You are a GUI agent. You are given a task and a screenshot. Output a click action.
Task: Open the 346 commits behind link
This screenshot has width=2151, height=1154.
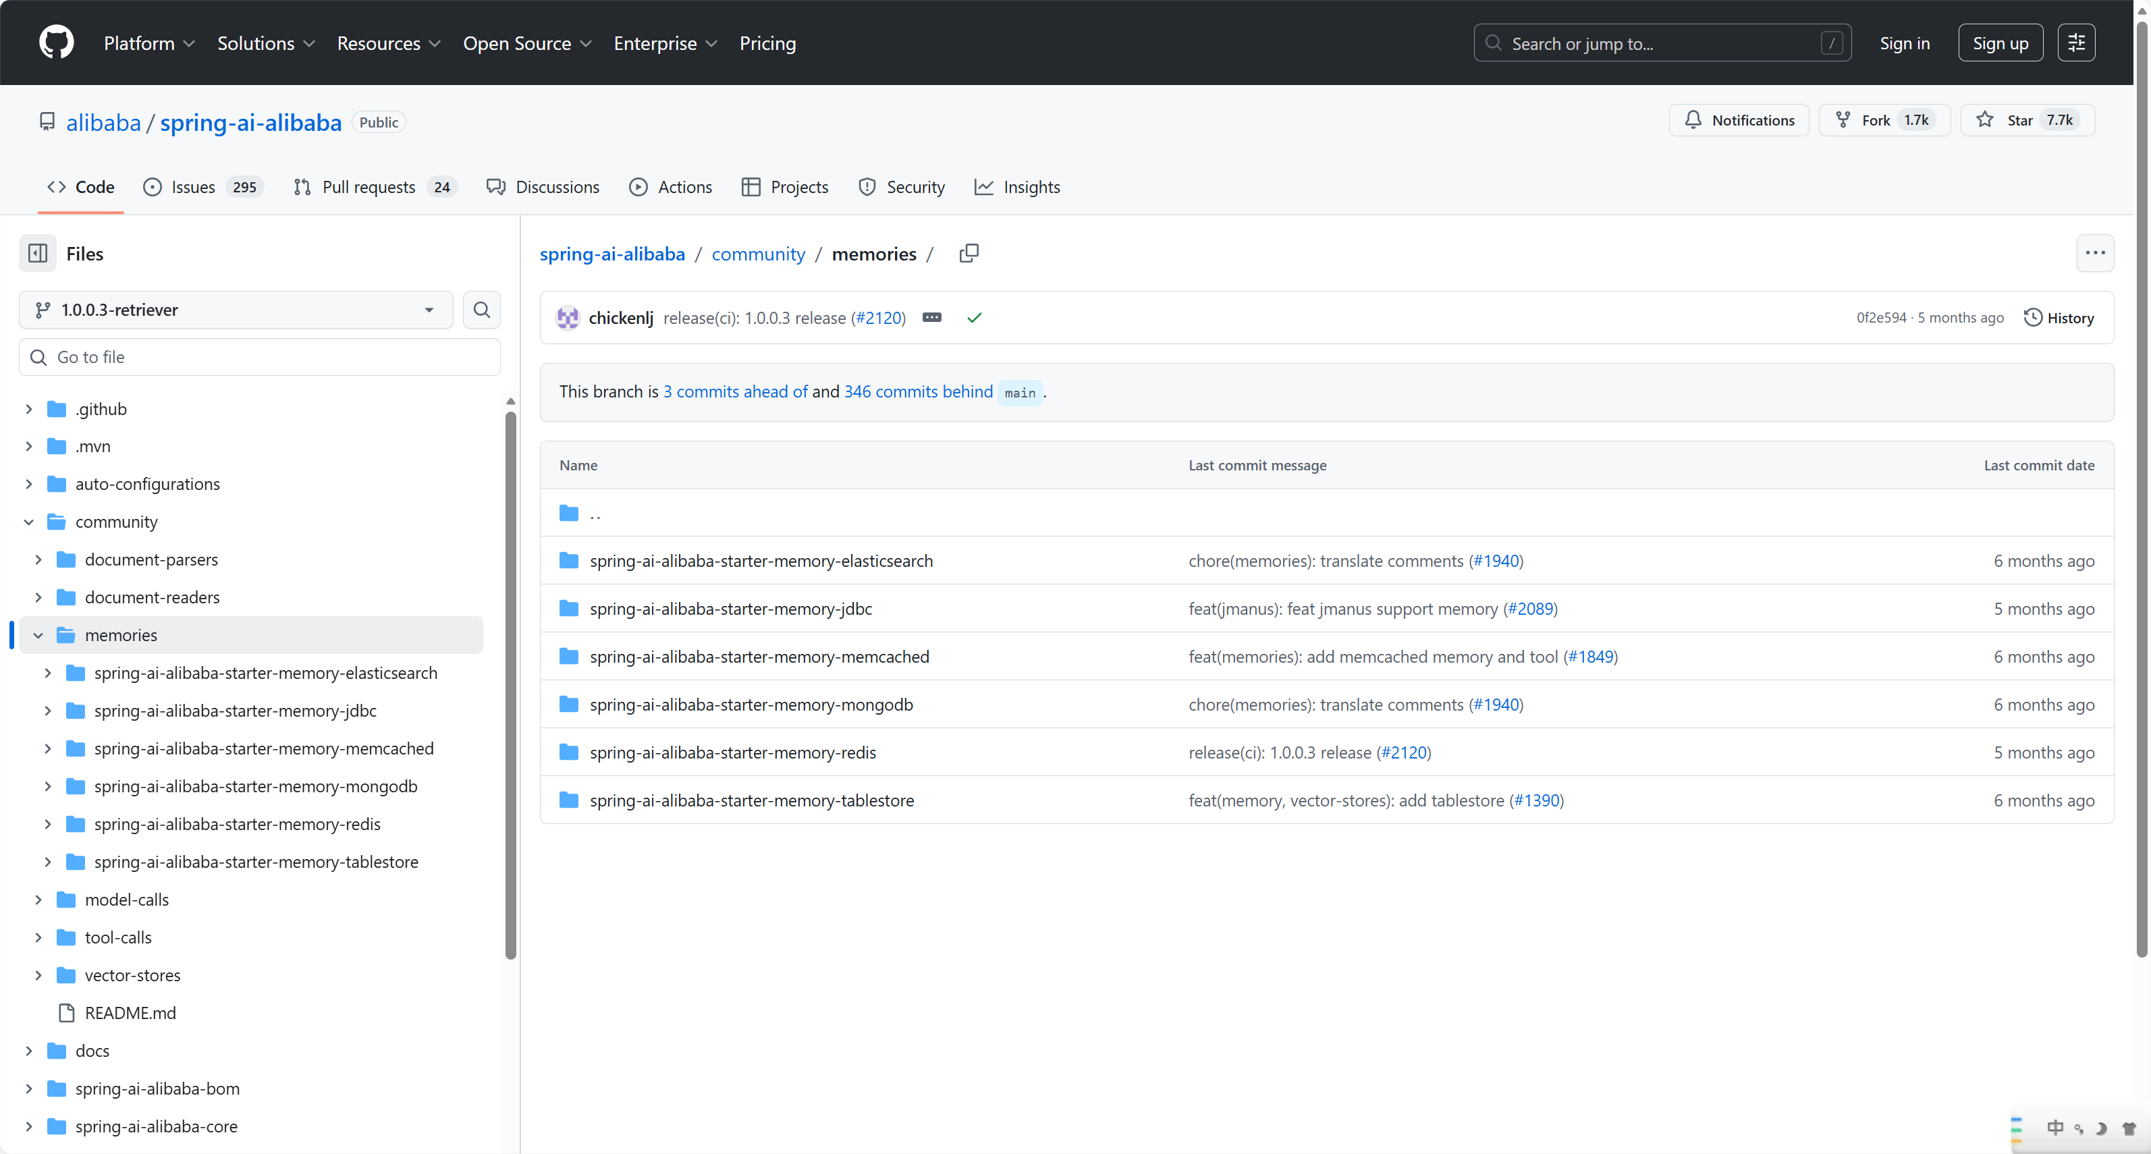click(918, 391)
